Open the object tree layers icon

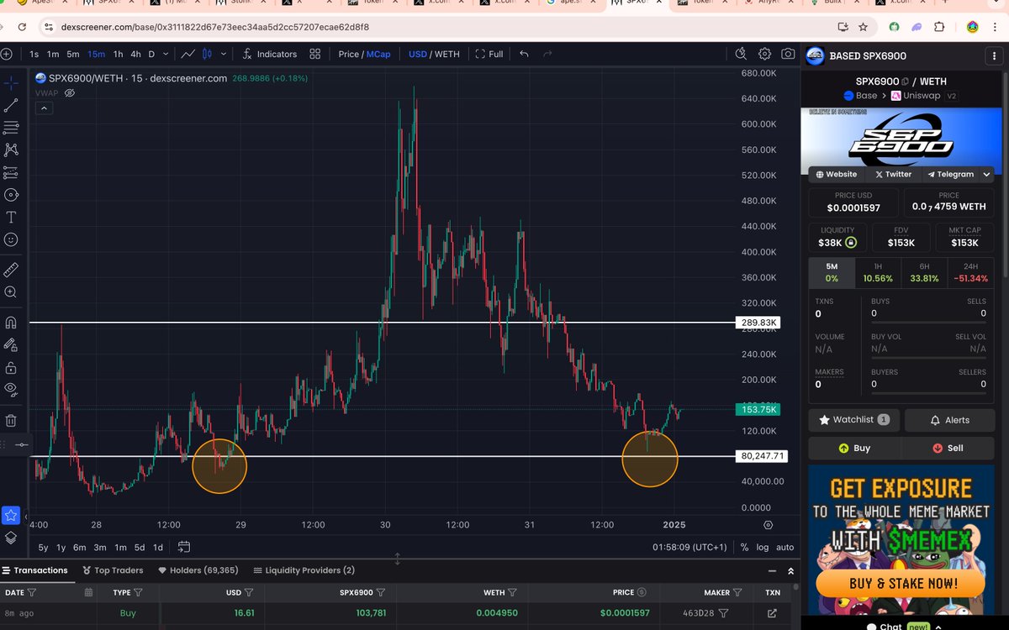click(11, 538)
